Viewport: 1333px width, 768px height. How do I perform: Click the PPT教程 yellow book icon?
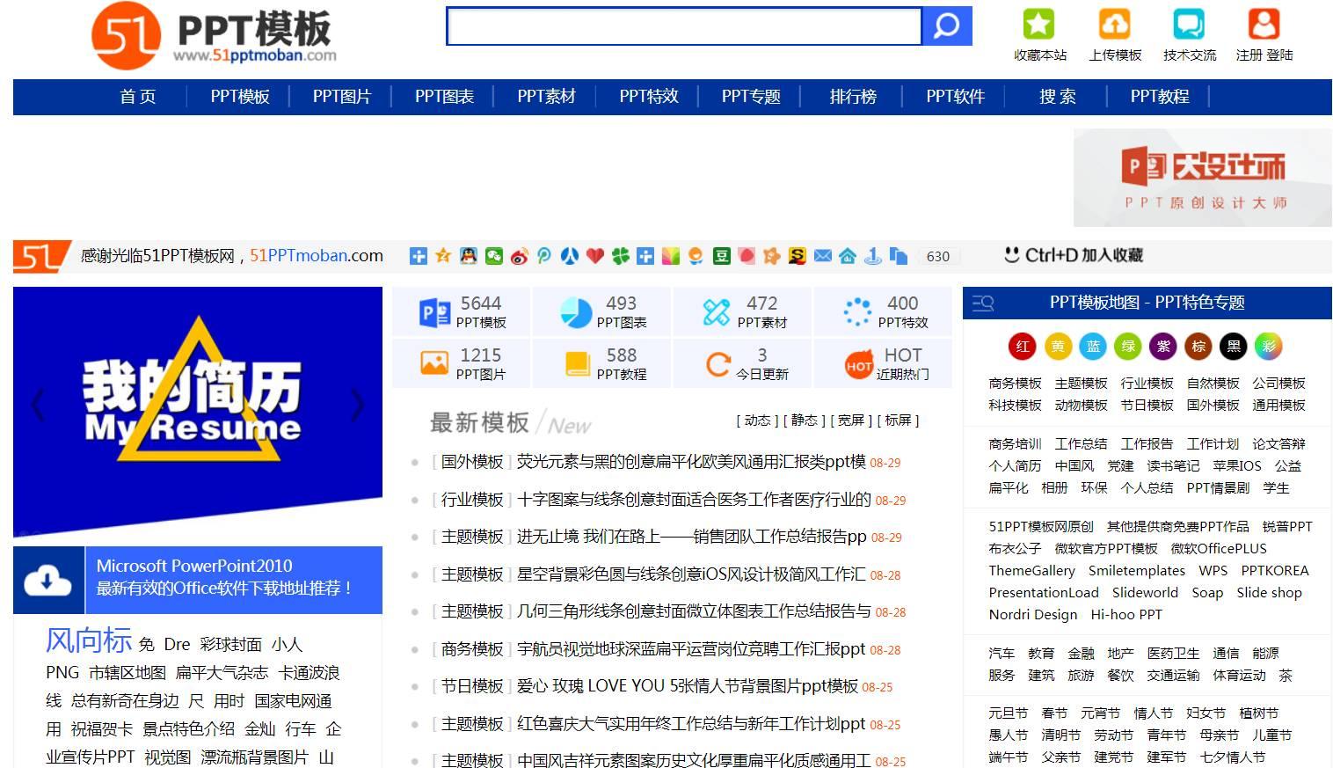[575, 363]
